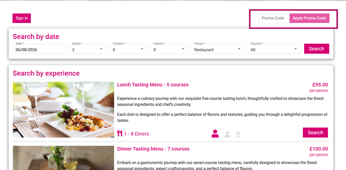Click the Apply Promo Code button
This screenshot has width=346, height=170.
309,18
